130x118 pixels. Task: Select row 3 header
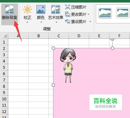click(4, 55)
